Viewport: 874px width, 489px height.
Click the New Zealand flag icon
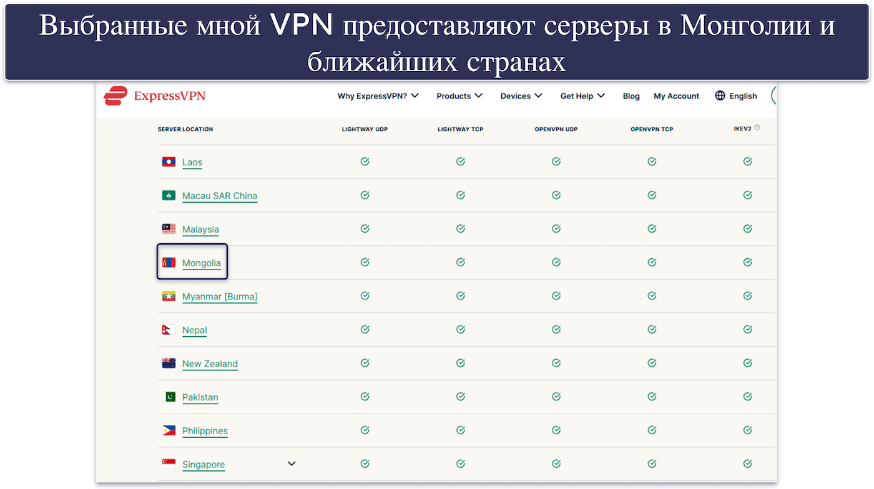point(169,364)
